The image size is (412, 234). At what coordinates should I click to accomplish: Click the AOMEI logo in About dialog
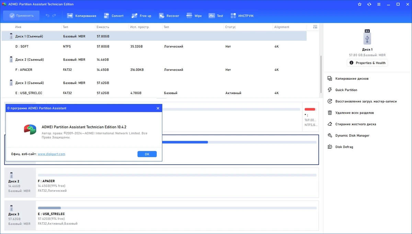pos(30,129)
